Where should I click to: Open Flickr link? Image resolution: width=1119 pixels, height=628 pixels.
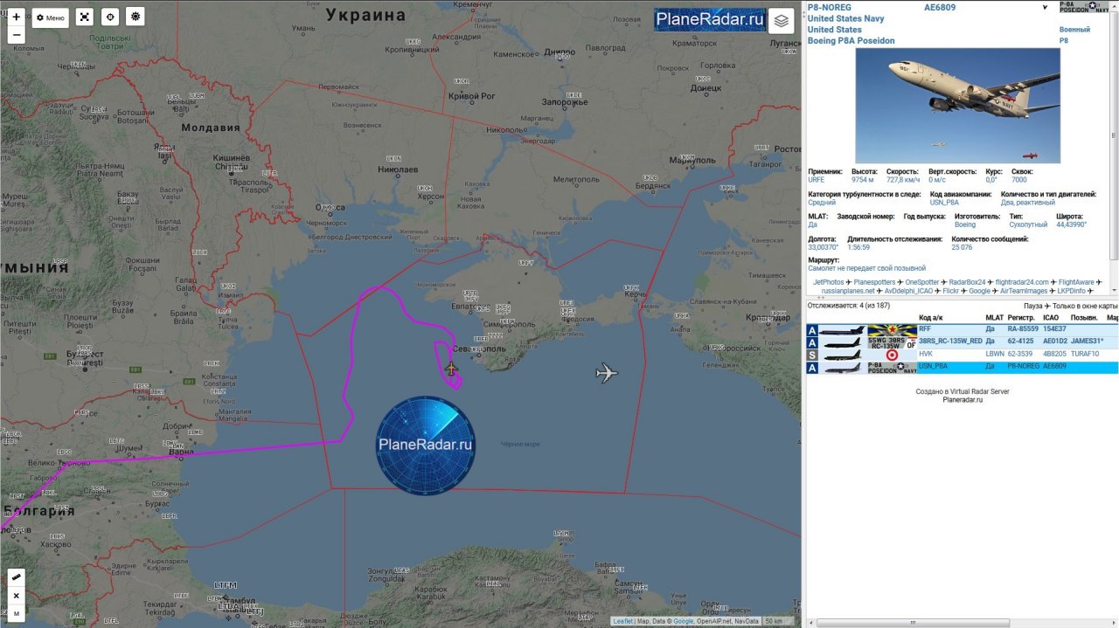(950, 291)
